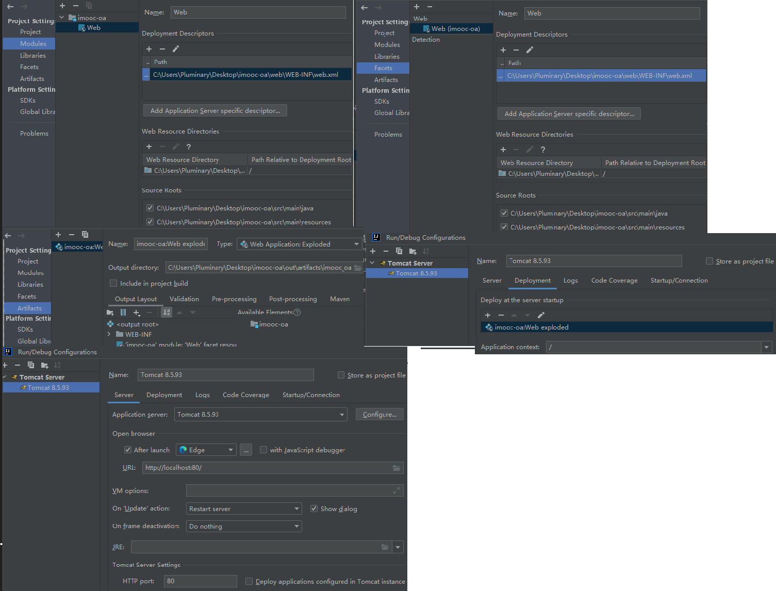The image size is (776, 591).
Task: Click edit pencil in Modules pane Deployment Descriptors
Action: (x=176, y=49)
